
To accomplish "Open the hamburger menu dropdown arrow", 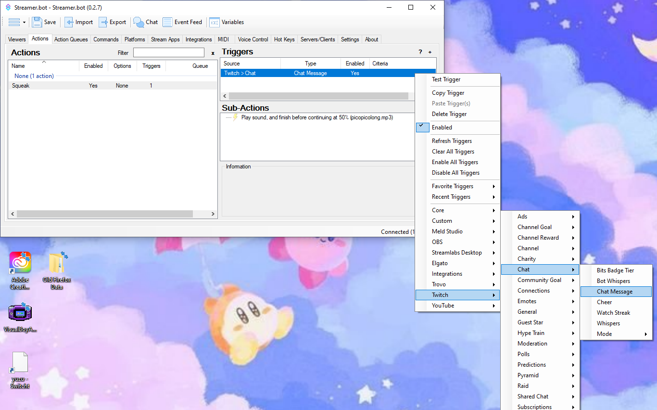I will coord(24,23).
